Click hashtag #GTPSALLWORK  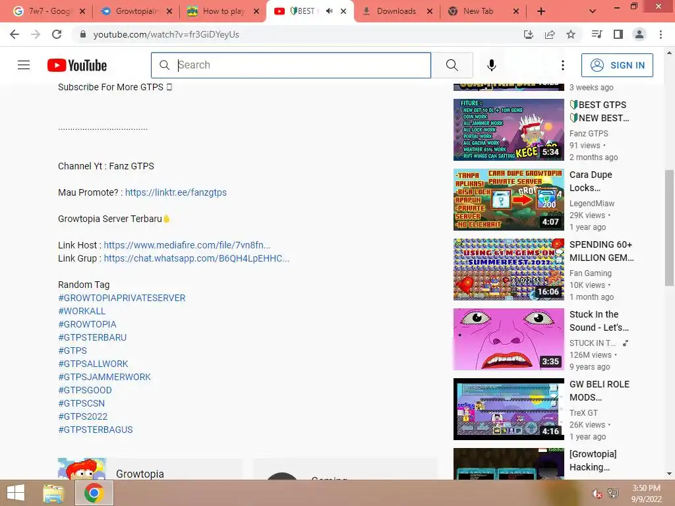pyautogui.click(x=93, y=364)
